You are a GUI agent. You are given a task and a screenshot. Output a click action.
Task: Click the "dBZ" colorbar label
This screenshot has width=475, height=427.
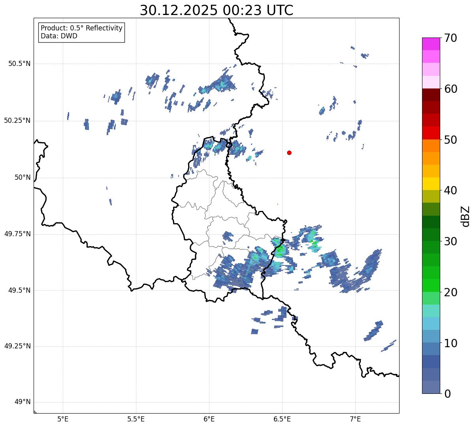click(x=466, y=216)
